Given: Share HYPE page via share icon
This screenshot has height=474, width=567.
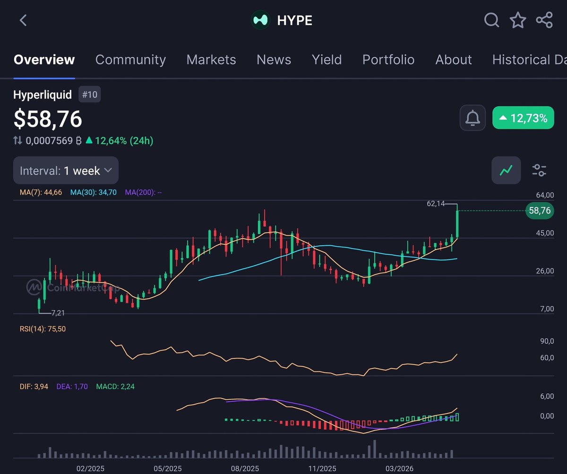Looking at the screenshot, I should (544, 20).
